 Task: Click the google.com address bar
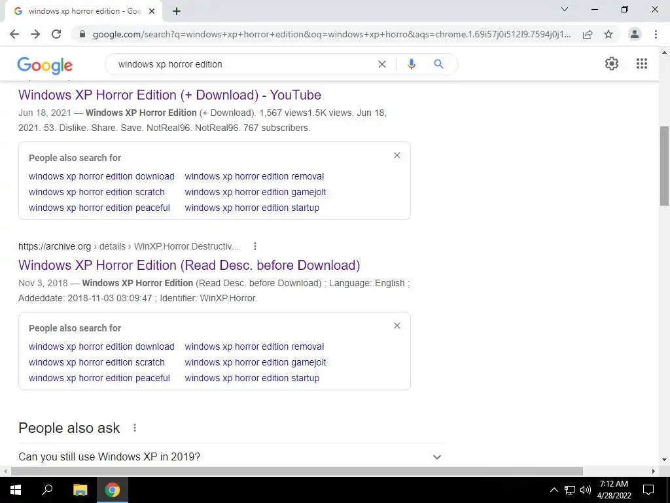point(331,34)
